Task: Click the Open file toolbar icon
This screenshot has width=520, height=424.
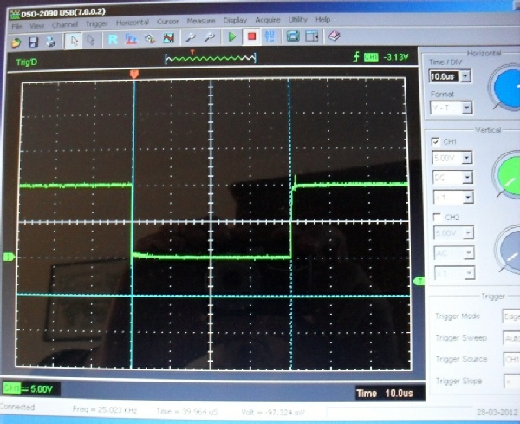Action: point(16,42)
